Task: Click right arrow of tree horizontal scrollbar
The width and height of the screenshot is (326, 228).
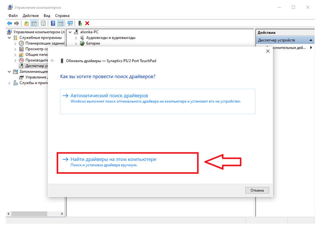Action: 62,214
